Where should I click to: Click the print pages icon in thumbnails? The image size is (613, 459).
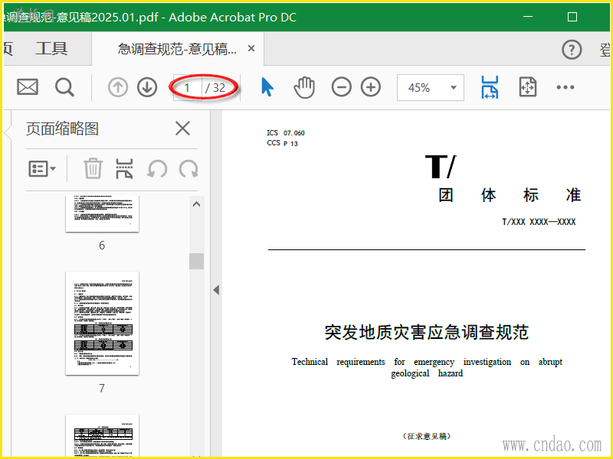[x=124, y=168]
